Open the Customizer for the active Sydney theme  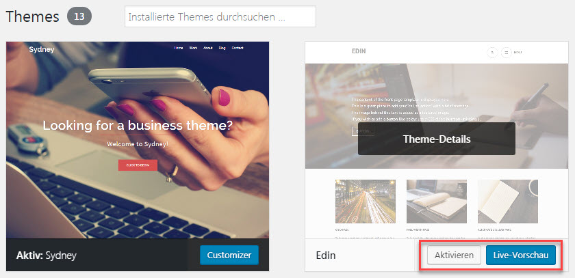click(229, 255)
